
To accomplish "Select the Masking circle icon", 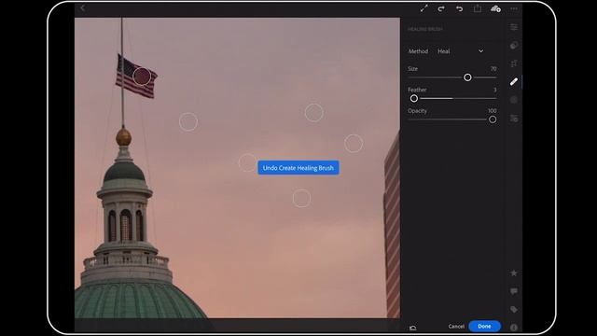I will point(514,100).
